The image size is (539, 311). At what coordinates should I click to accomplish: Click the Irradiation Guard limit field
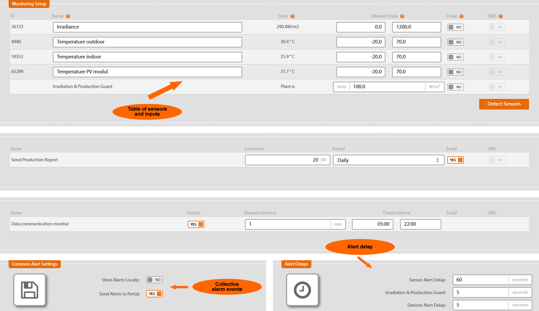point(387,87)
